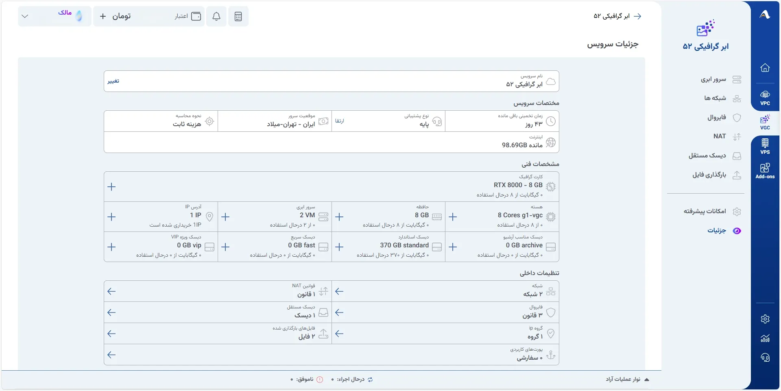781x391 pixels.
Task: Open the VGC graphic cloud icon
Action: 765,122
